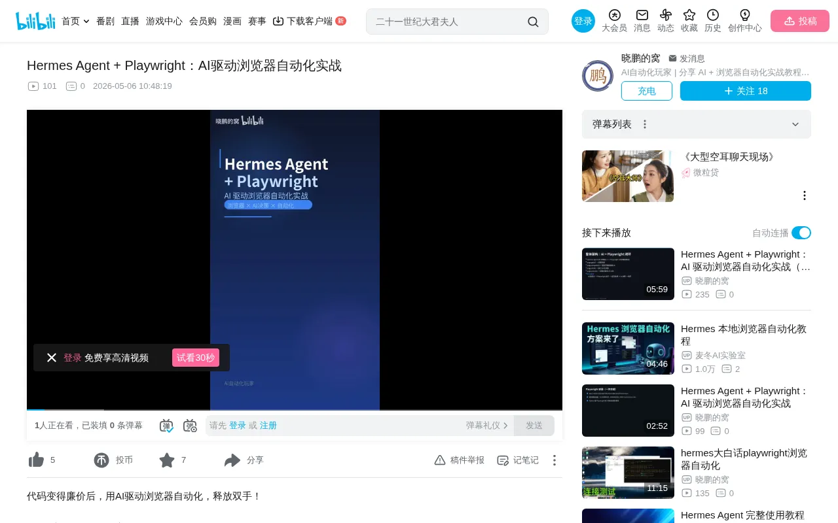Open 弹幕列表 three-dot menu
Screen dimensions: 838x523
coord(645,124)
